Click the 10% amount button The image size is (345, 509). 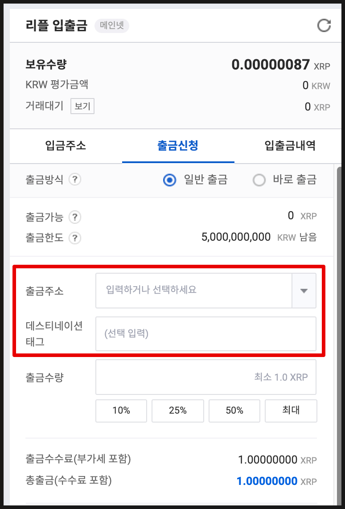point(121,410)
